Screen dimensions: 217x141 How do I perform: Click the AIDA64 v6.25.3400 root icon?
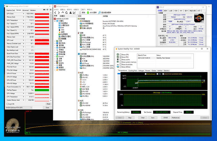55,19
